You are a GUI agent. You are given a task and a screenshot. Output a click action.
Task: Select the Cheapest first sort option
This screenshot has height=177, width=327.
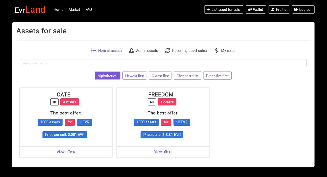pyautogui.click(x=187, y=76)
